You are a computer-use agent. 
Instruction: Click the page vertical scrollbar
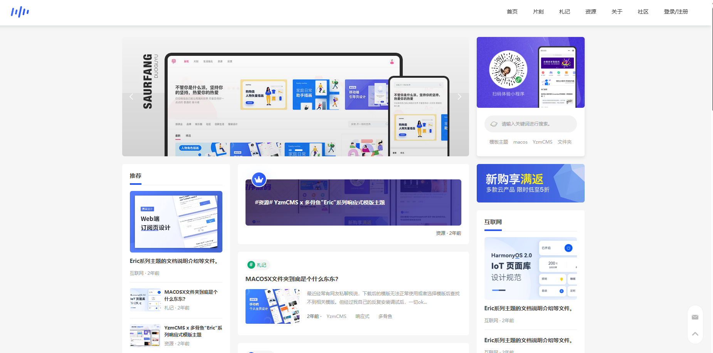tap(712, 60)
